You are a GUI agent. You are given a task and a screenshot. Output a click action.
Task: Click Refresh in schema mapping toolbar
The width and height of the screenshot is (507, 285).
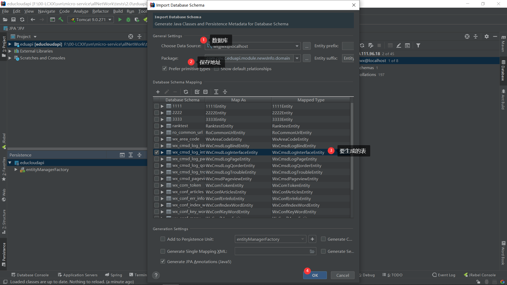click(186, 92)
